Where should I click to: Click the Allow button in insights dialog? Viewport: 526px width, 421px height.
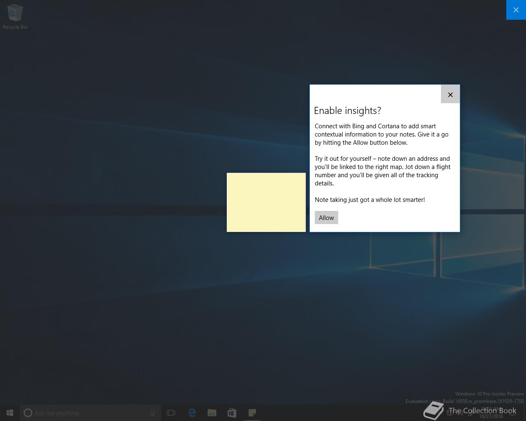click(326, 217)
